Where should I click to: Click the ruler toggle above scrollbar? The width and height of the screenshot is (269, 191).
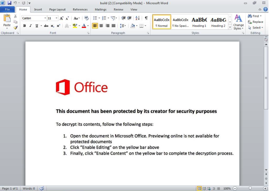(x=266, y=39)
